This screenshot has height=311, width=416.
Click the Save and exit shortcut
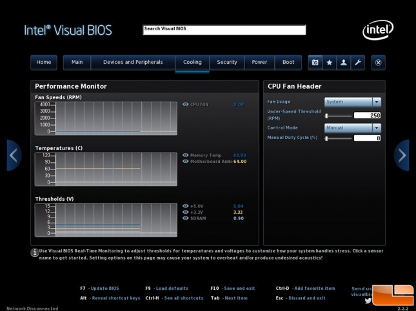click(233, 288)
